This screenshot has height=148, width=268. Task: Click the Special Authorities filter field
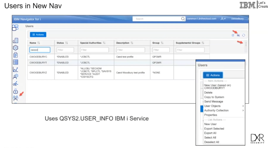[94, 50]
